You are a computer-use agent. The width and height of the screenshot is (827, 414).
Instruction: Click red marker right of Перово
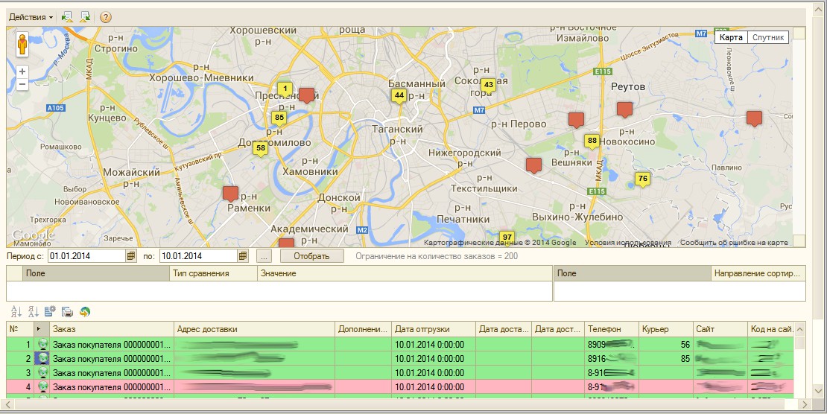(576, 120)
